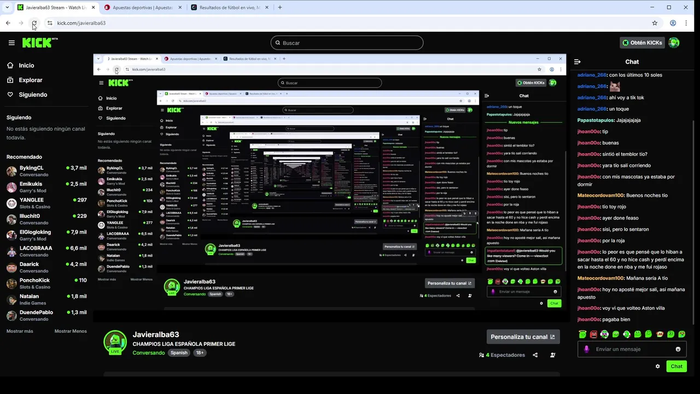
Task: Click the user icon beside share icon
Action: tap(552, 355)
